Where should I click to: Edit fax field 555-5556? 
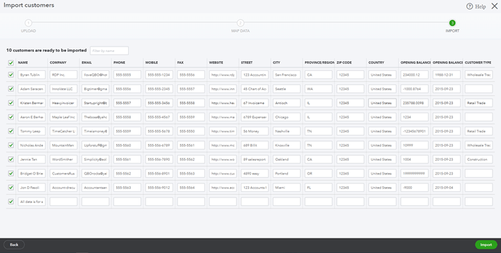[x=191, y=75]
